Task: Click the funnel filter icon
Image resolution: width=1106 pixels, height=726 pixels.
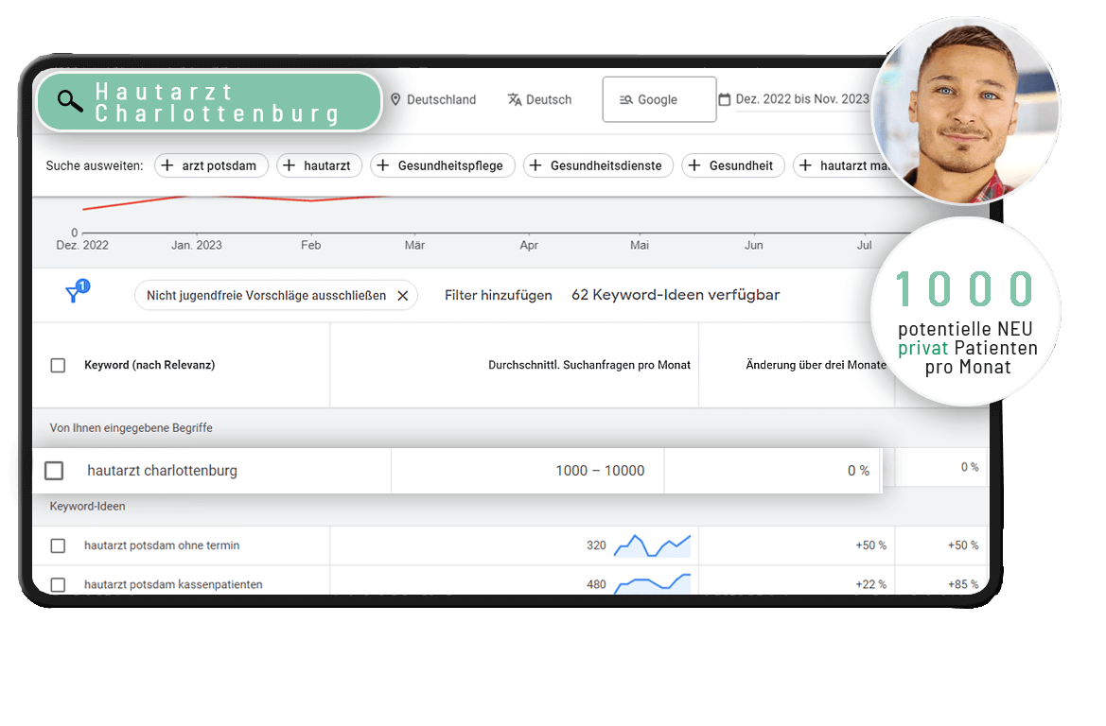Action: pyautogui.click(x=74, y=294)
